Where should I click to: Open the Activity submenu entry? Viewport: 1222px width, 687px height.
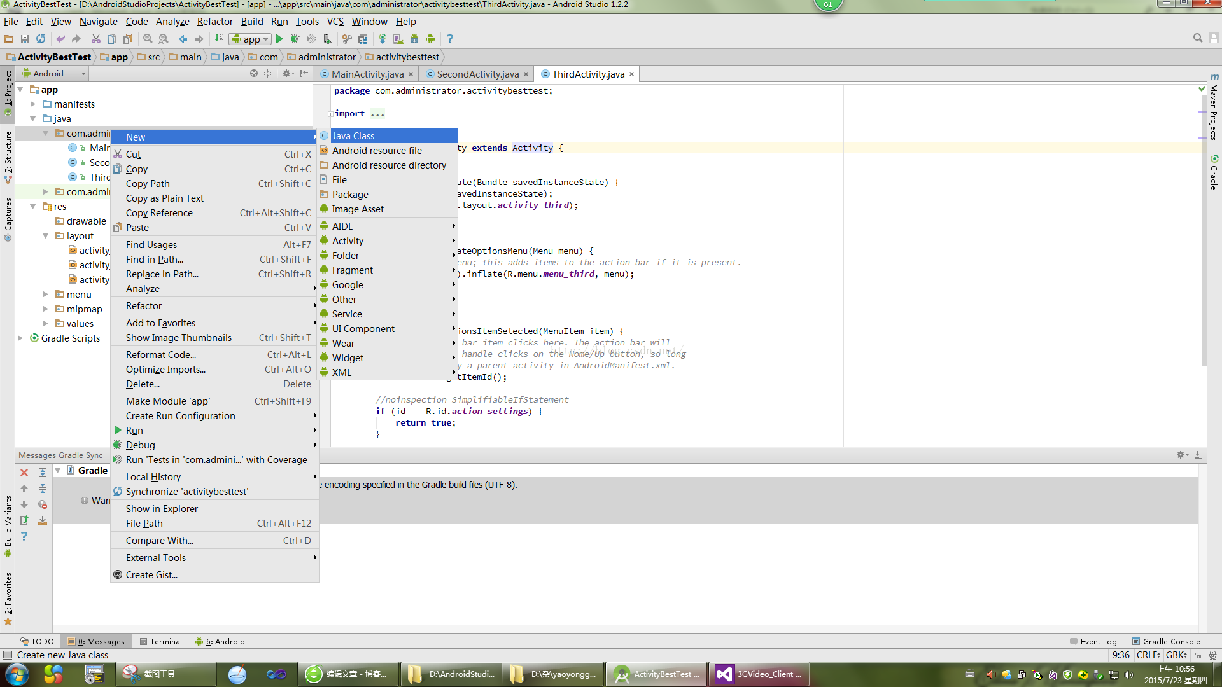coord(388,241)
